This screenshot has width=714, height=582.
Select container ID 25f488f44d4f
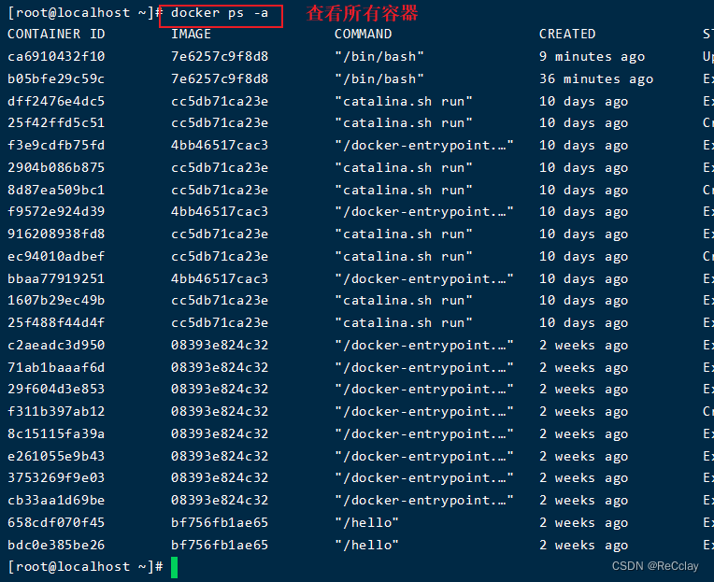56,322
